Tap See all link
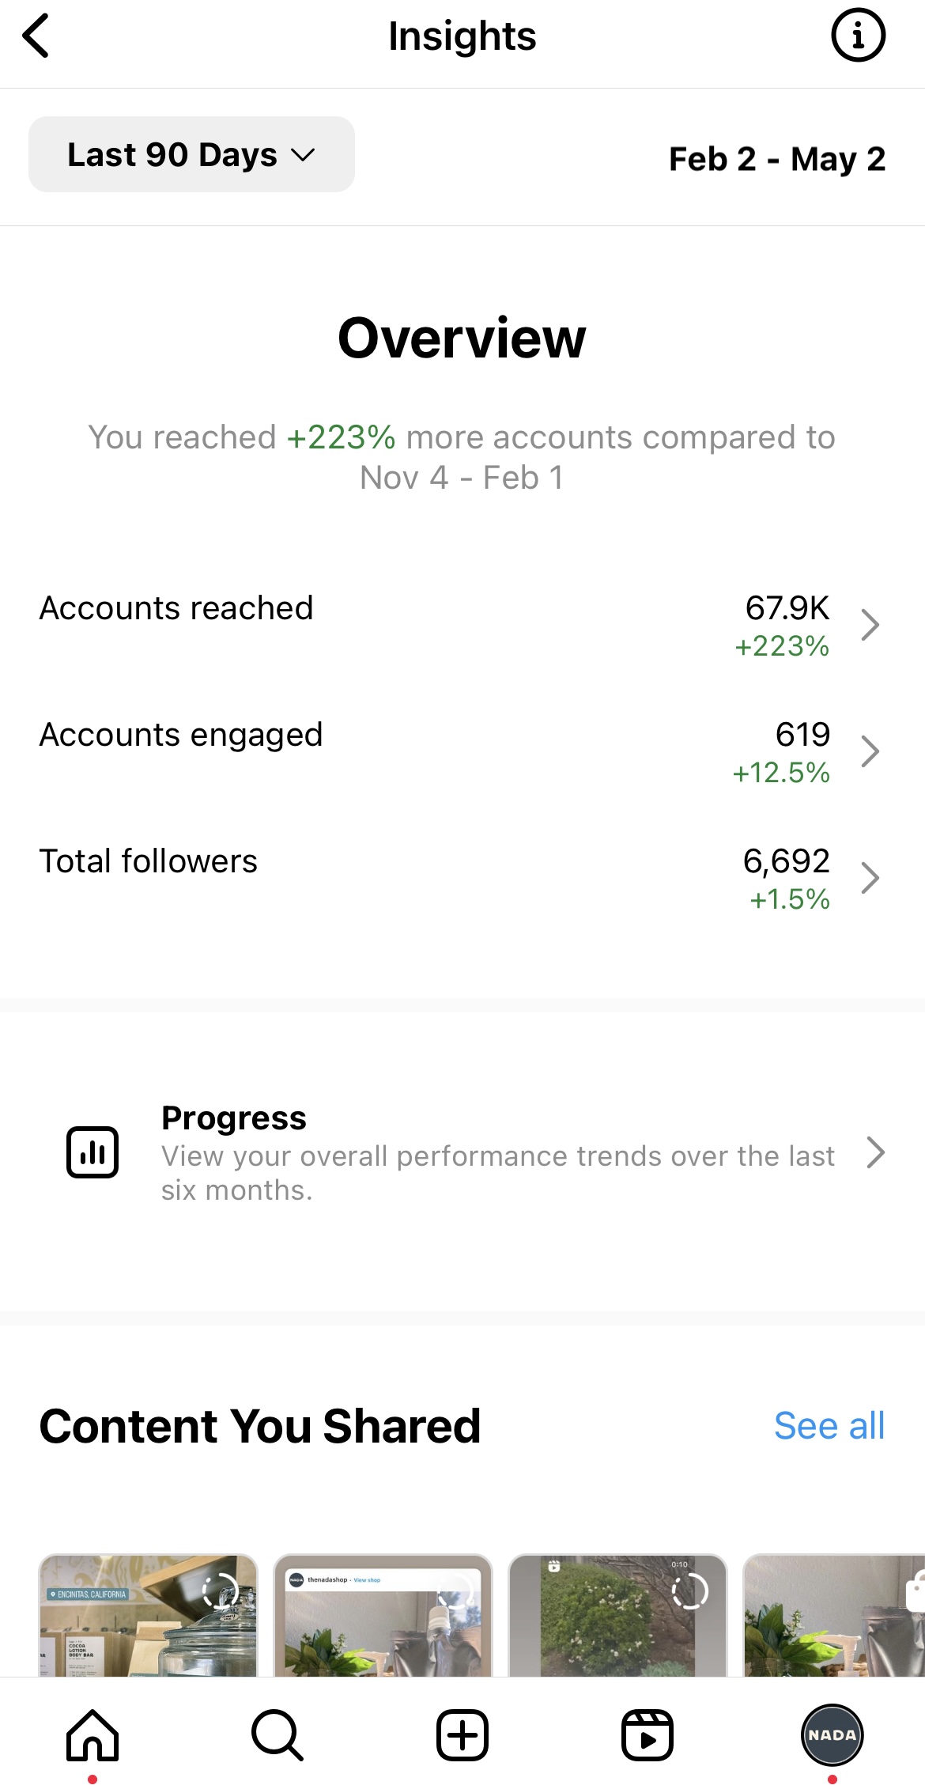The height and width of the screenshot is (1789, 925). click(x=829, y=1426)
